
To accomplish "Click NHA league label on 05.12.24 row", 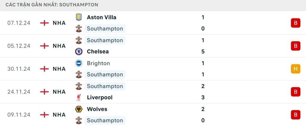I will click(59, 46).
